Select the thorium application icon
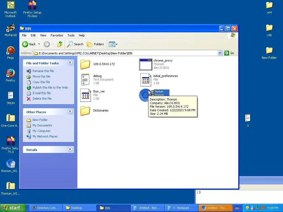 tap(145, 95)
